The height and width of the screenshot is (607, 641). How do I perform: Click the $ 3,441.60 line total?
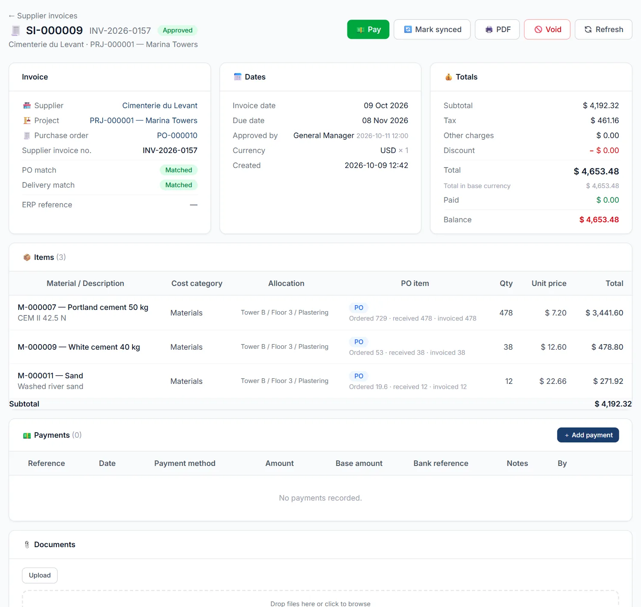[604, 313]
